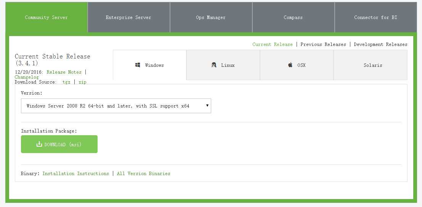Open the Version dropdown arrow
The width and height of the screenshot is (422, 207).
207,105
